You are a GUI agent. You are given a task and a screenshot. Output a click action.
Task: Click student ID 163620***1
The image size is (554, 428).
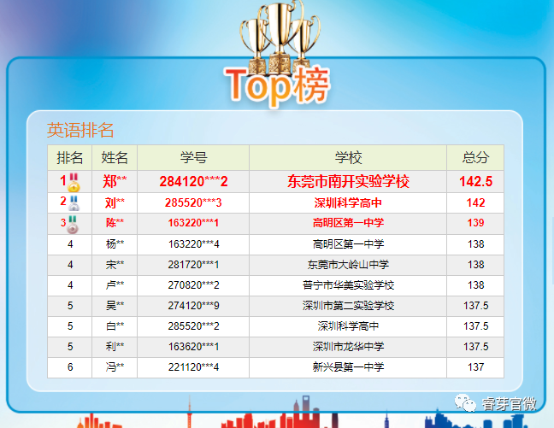(x=193, y=347)
